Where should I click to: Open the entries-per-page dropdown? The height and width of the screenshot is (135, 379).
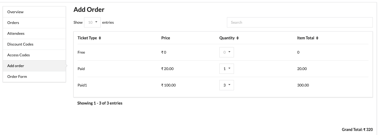point(92,22)
